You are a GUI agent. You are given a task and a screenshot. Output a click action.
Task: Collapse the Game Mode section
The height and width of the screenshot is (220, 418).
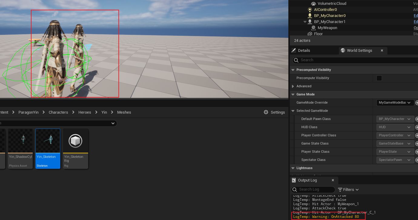pyautogui.click(x=293, y=95)
